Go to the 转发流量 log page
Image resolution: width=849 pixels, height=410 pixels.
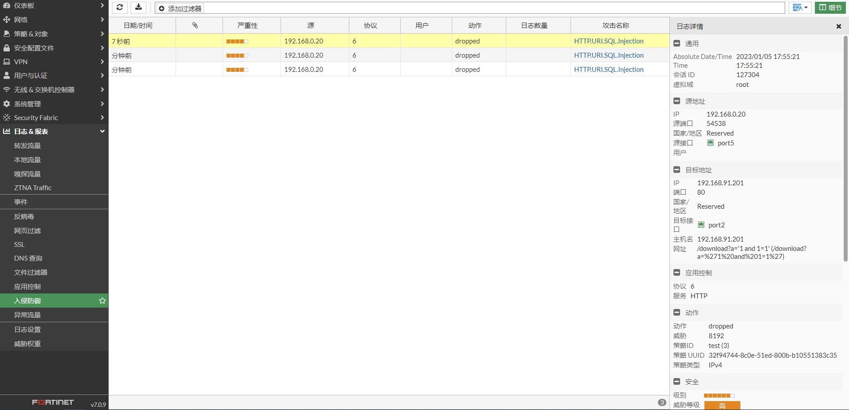(x=27, y=145)
